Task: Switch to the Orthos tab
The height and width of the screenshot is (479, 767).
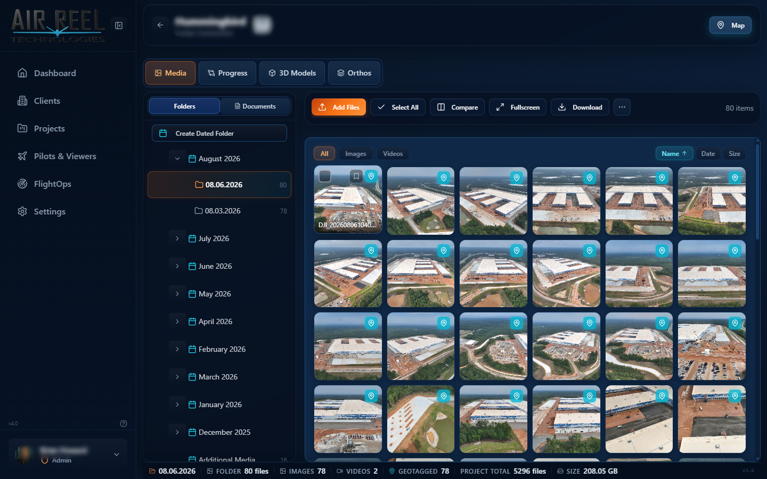Action: pyautogui.click(x=354, y=73)
